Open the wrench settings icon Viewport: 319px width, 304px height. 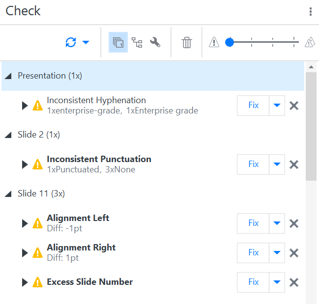tap(155, 43)
